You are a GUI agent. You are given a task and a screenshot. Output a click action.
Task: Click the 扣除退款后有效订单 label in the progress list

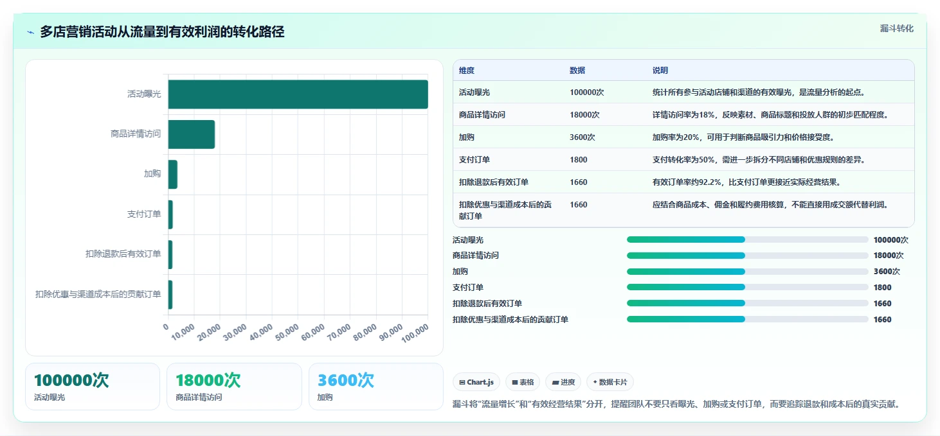pyautogui.click(x=487, y=303)
